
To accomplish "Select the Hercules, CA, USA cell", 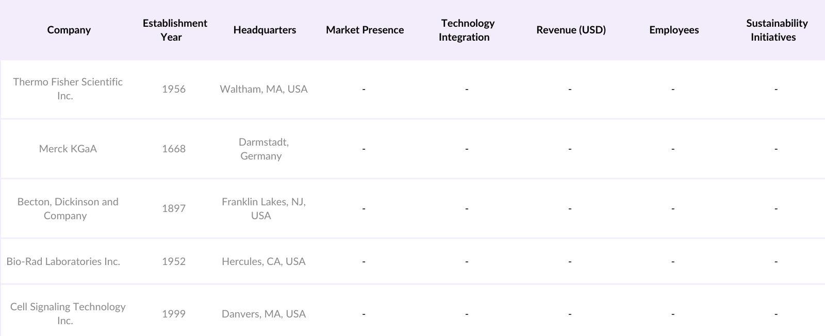I will click(263, 261).
